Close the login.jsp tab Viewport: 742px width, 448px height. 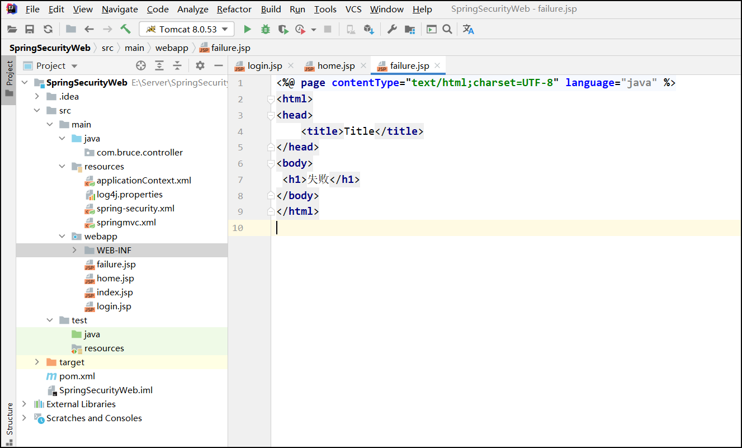(290, 65)
